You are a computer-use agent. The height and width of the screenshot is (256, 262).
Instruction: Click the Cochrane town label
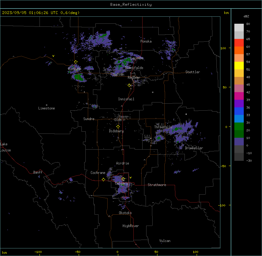pos(98,173)
